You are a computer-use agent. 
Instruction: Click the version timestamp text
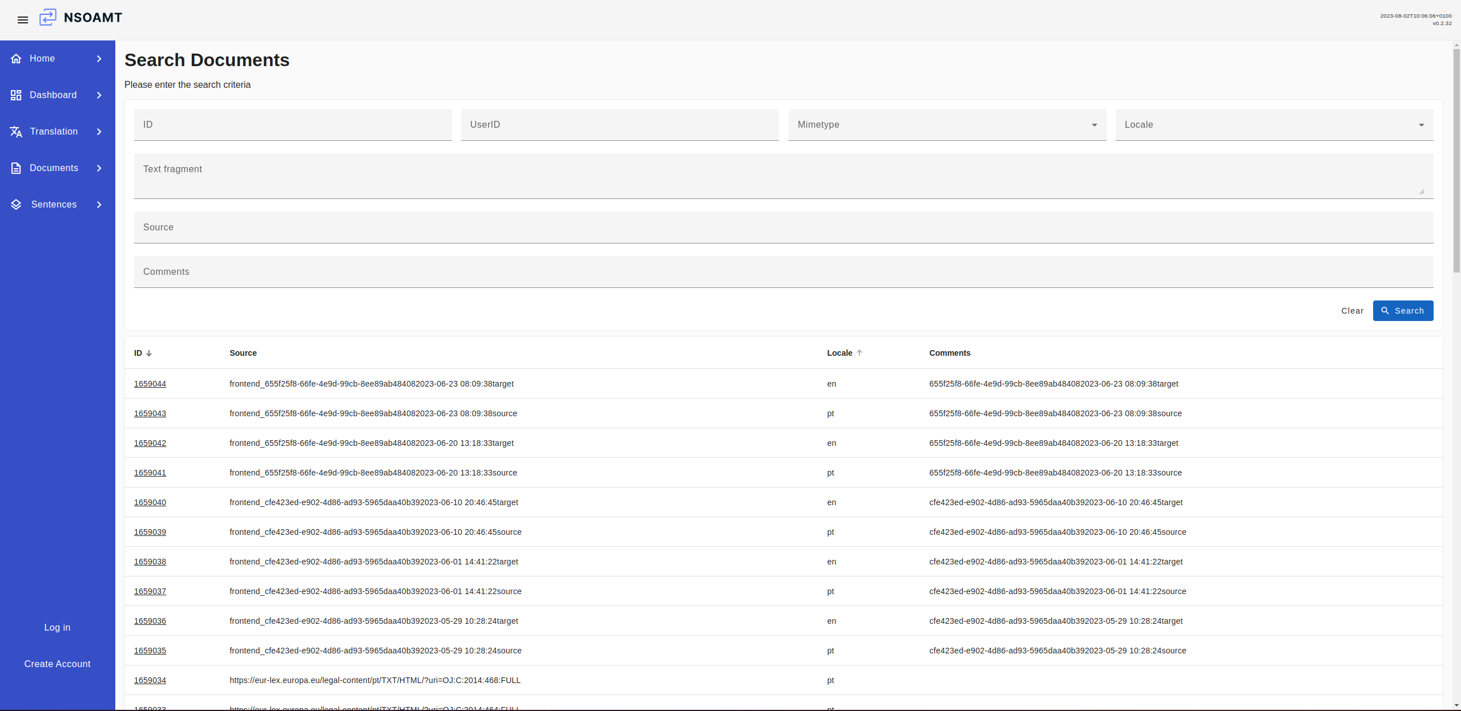(x=1416, y=16)
